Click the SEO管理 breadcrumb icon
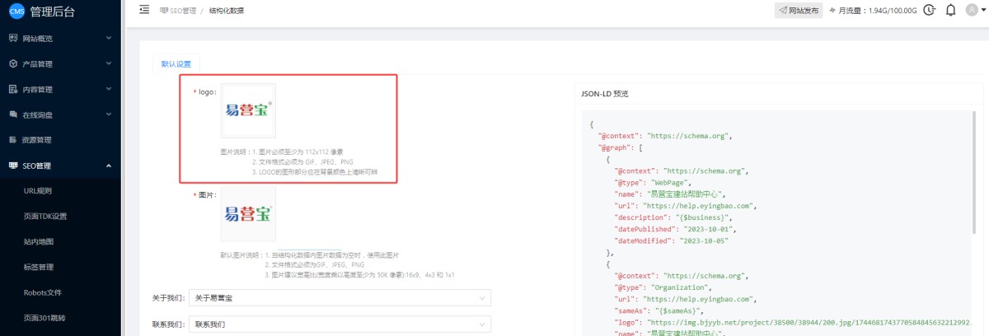The image size is (989, 336). [x=164, y=11]
